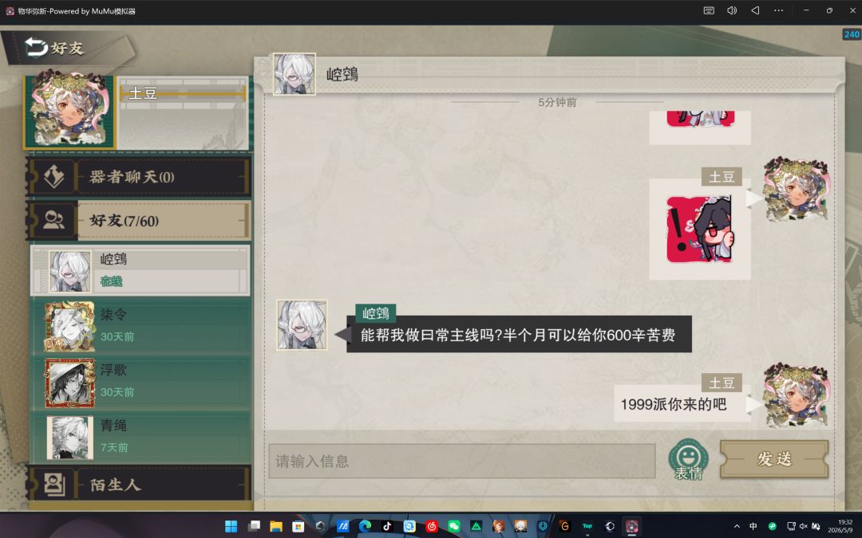Click 30天前 status under 柒令

117,336
